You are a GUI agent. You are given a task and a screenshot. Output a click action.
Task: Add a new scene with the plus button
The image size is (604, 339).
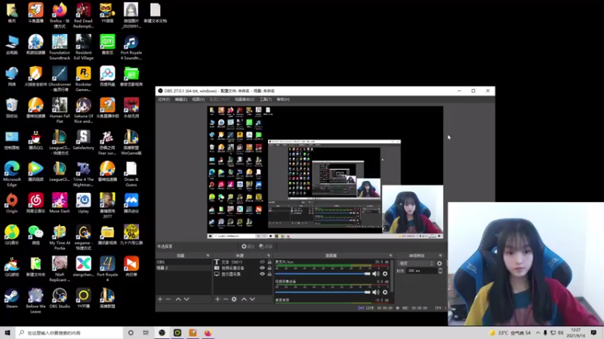tap(160, 299)
